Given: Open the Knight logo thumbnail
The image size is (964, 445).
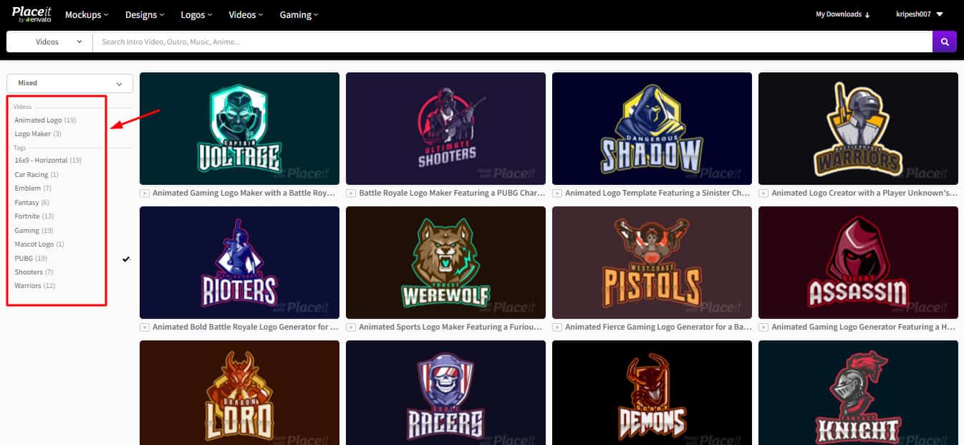Looking at the screenshot, I should point(858,393).
